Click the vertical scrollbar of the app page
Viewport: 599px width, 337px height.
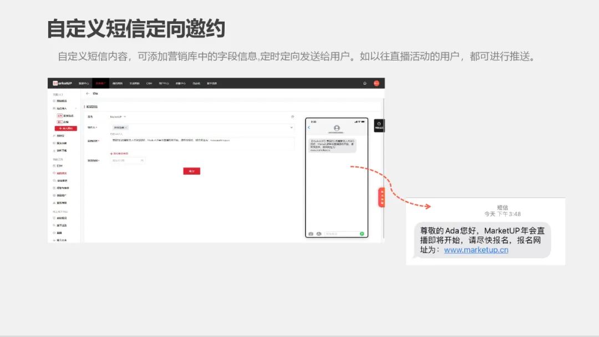coord(383,168)
